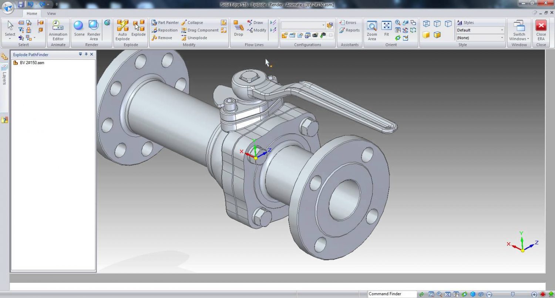Select BV 2#150.asm in PathFinder
This screenshot has height=298, width=555.
point(32,63)
